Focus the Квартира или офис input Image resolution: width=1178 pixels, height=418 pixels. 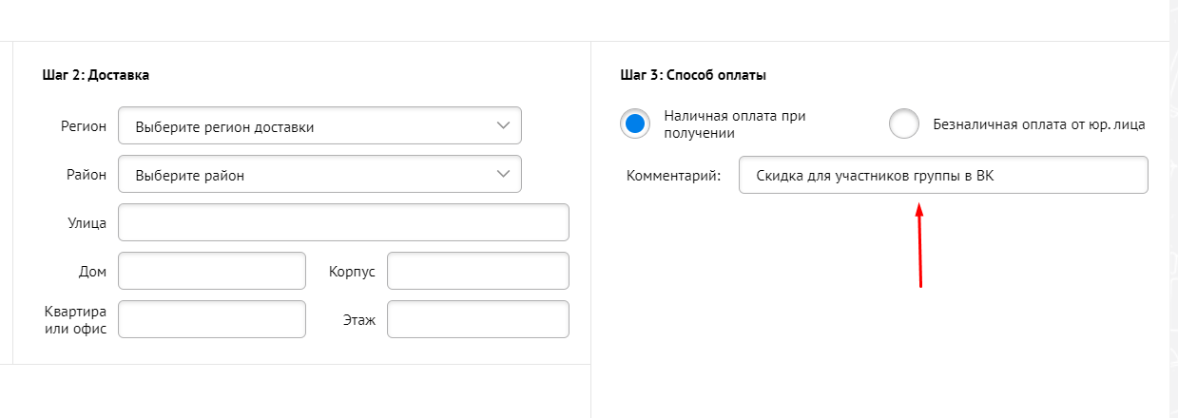click(x=212, y=319)
